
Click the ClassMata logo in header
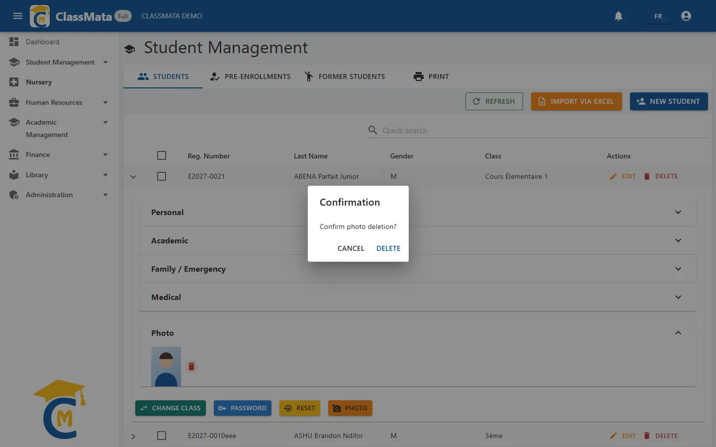pos(40,16)
